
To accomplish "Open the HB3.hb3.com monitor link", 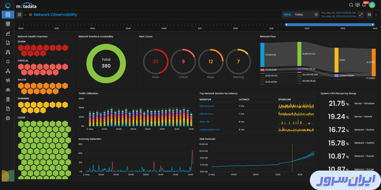I will [x=207, y=106].
